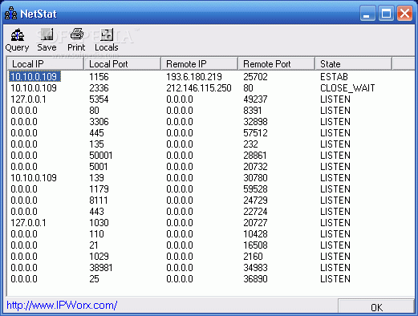This screenshot has height=316, width=418.
Task: Select remote port 20727 cell
Action: pyautogui.click(x=255, y=223)
